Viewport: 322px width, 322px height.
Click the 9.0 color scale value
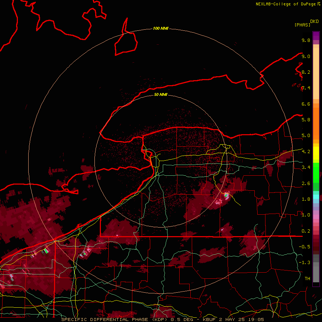[306, 56]
